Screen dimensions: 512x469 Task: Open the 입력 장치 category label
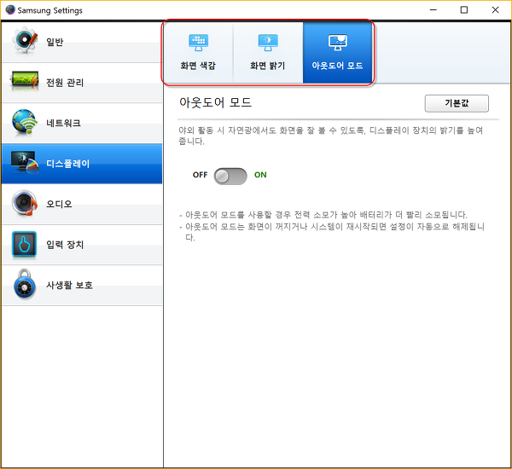coord(65,244)
